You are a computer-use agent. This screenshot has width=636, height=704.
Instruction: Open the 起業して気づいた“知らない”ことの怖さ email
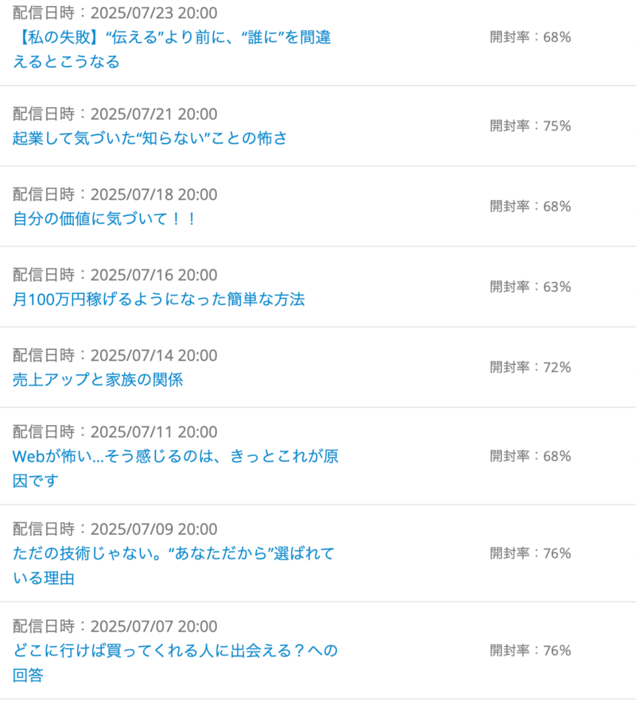(x=149, y=137)
